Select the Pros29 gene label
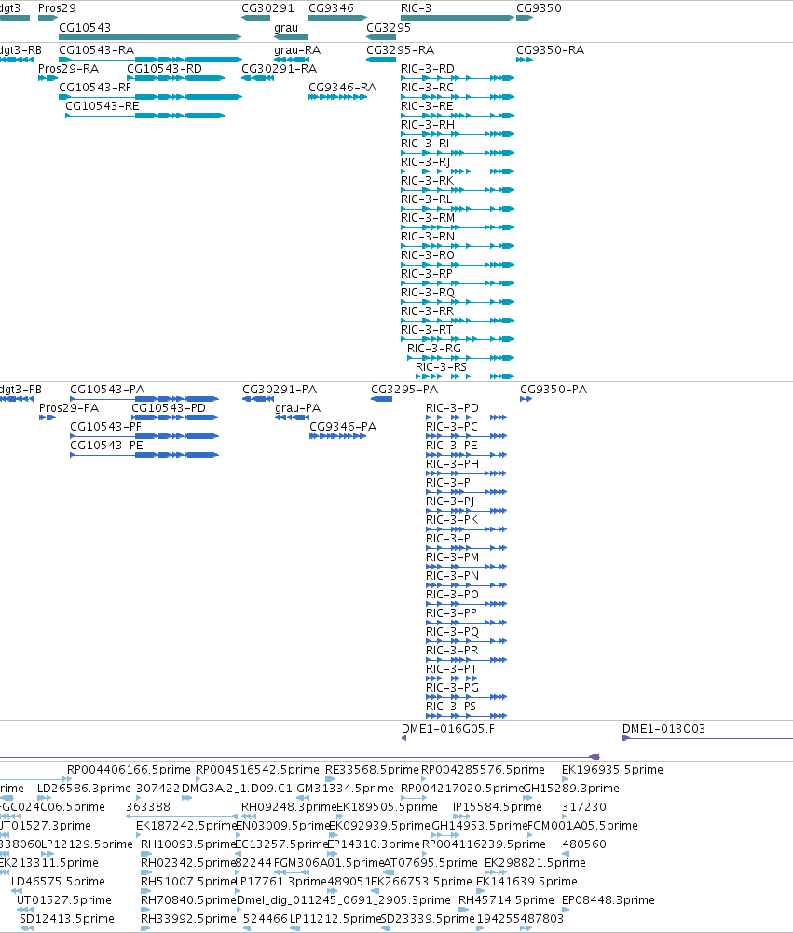 coord(57,8)
